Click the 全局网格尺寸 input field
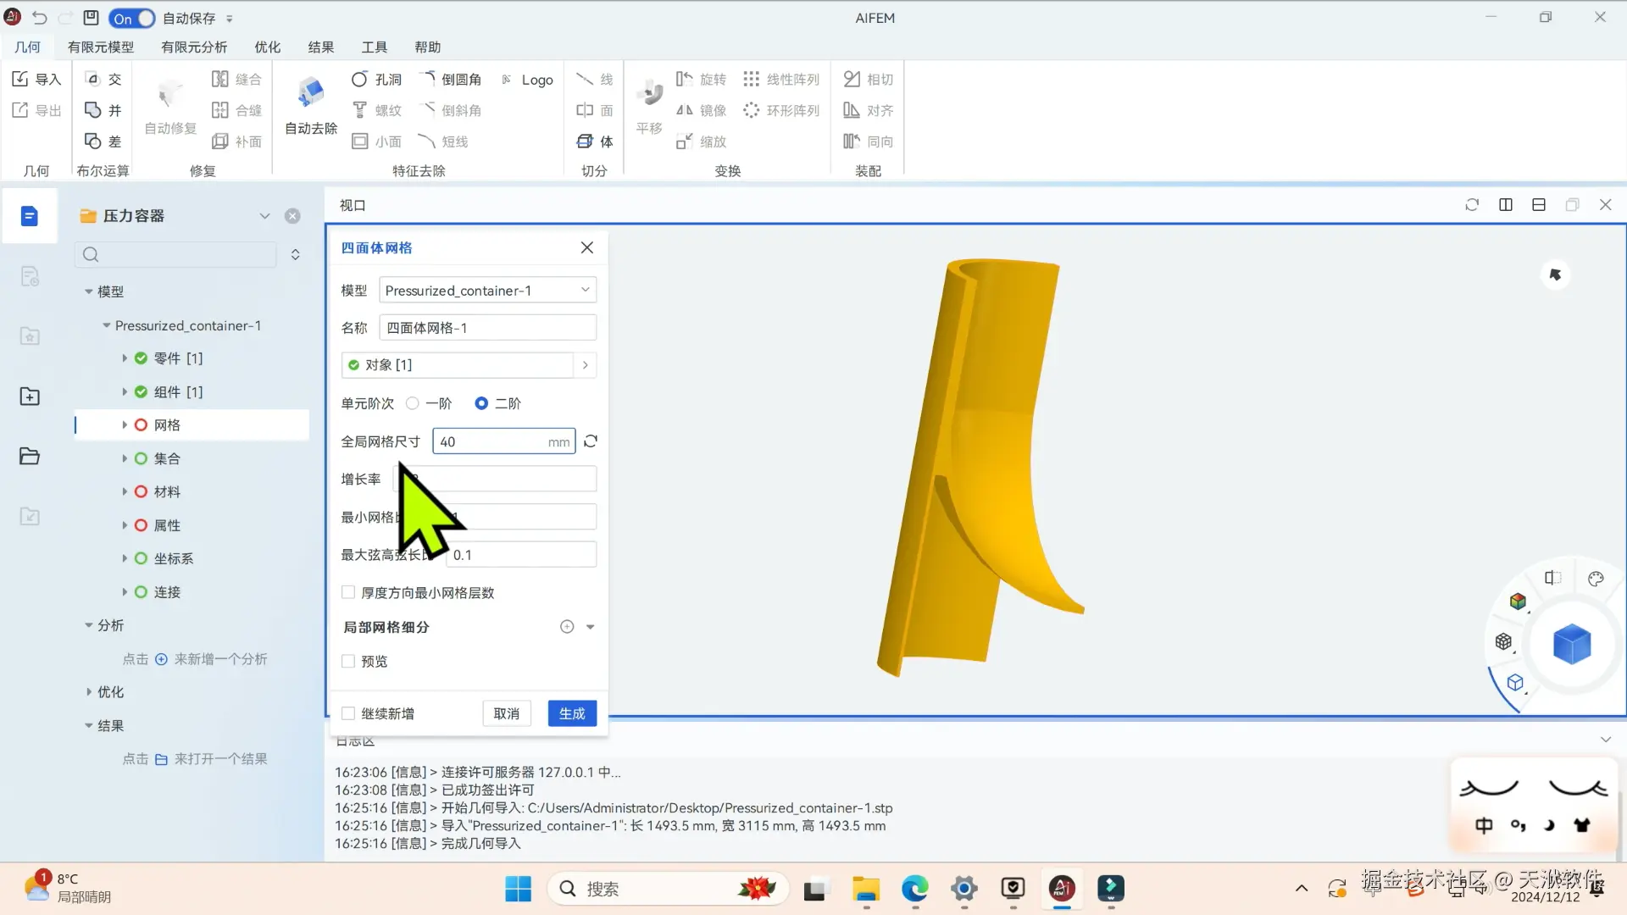1627x915 pixels. (491, 441)
